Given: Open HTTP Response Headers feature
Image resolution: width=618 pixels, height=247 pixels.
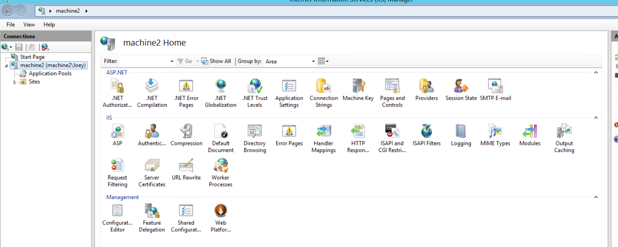Looking at the screenshot, I should click(x=358, y=138).
